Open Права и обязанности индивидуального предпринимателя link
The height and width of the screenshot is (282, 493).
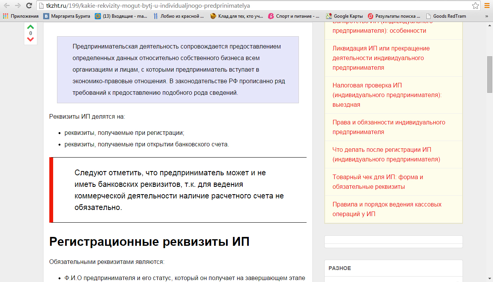[389, 127]
